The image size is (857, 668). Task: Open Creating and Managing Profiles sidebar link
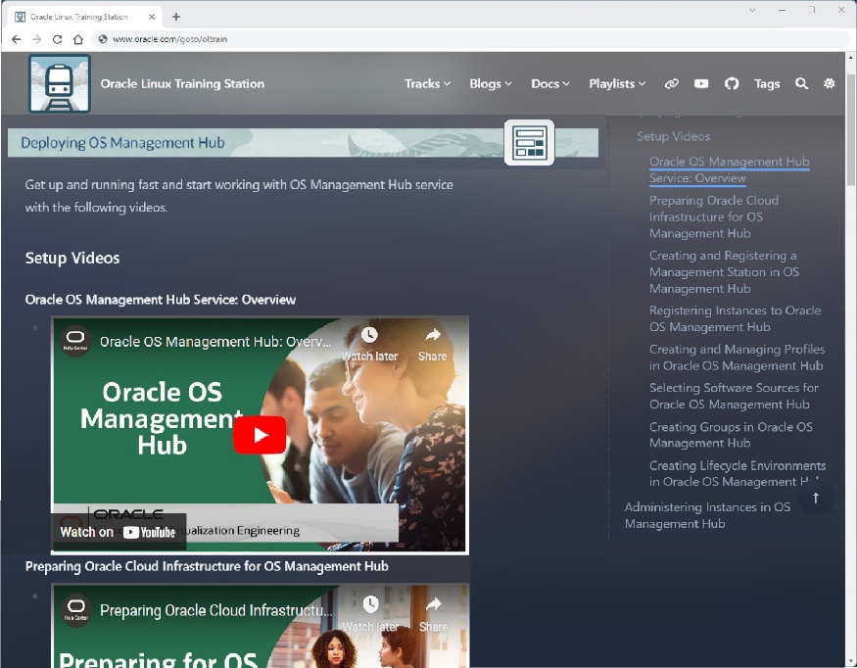pyautogui.click(x=737, y=358)
